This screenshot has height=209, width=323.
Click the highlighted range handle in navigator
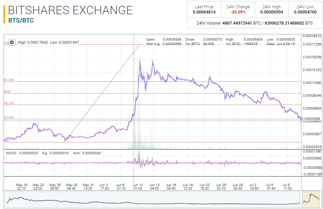[311, 199]
